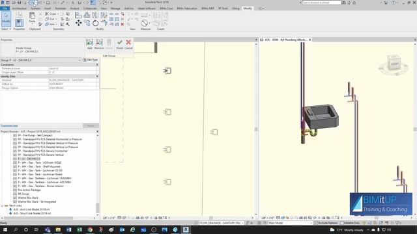Open Microsoft Teams from the taskbar

pyautogui.click(x=48, y=229)
